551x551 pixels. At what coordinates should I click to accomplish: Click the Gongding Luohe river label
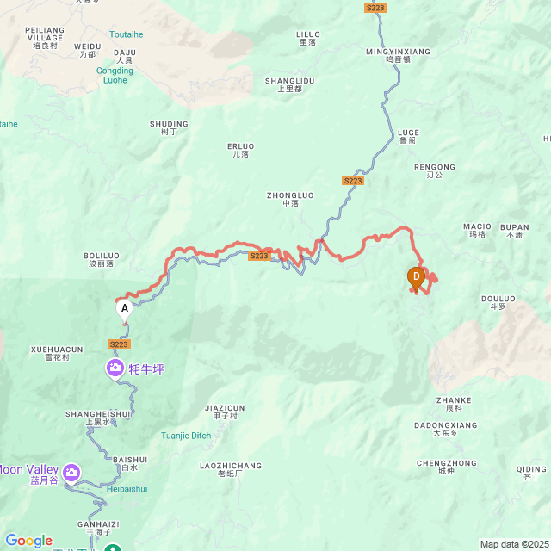pos(115,75)
